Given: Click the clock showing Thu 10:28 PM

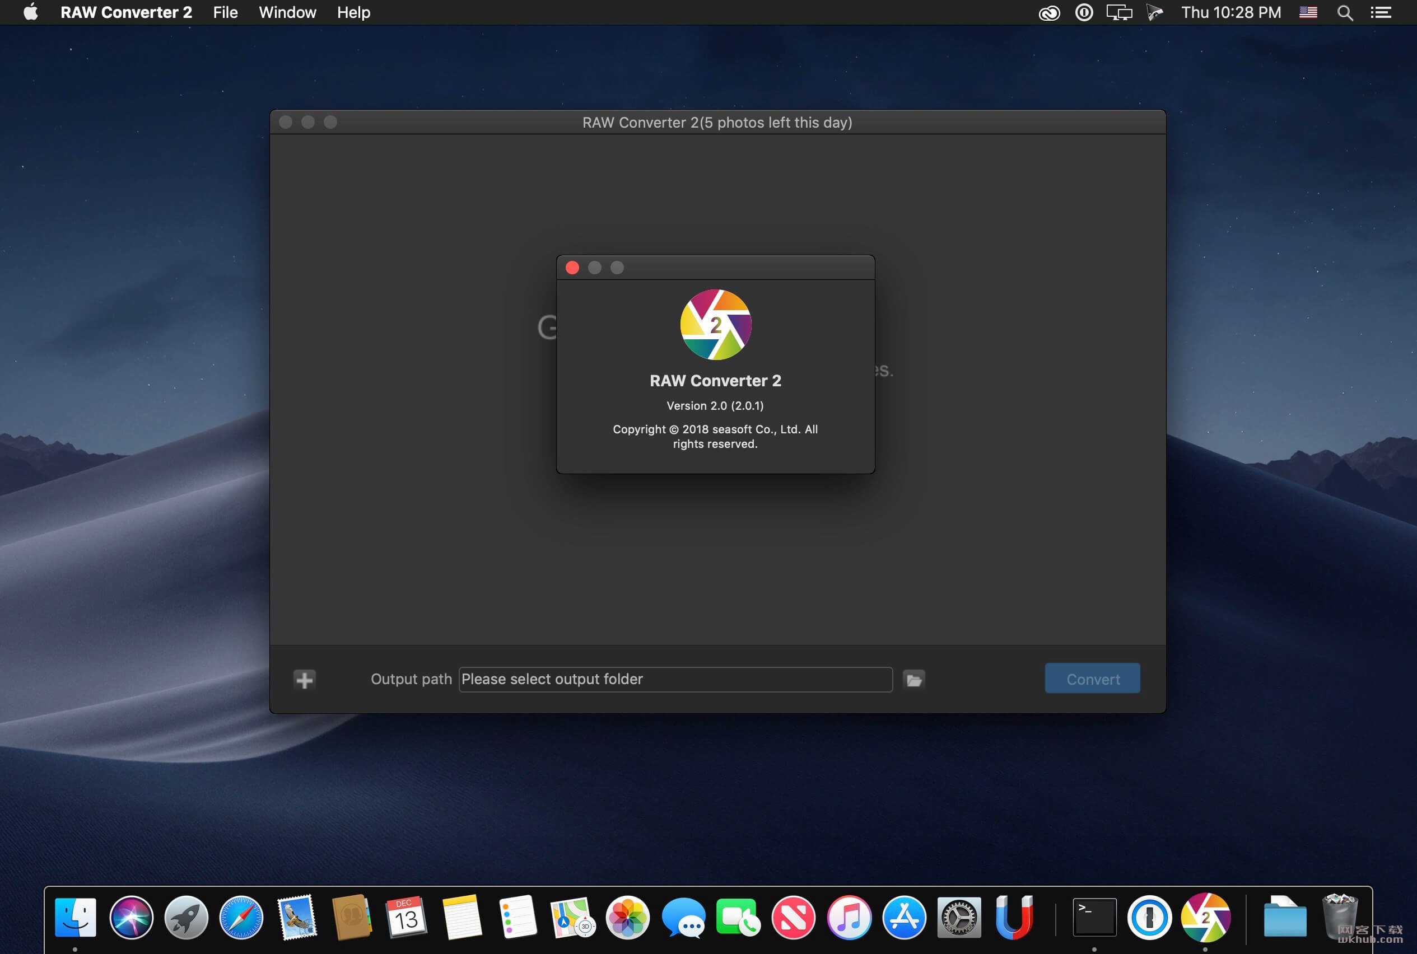Looking at the screenshot, I should click(1230, 12).
